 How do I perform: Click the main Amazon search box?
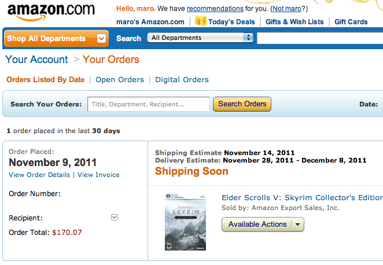click(x=319, y=38)
